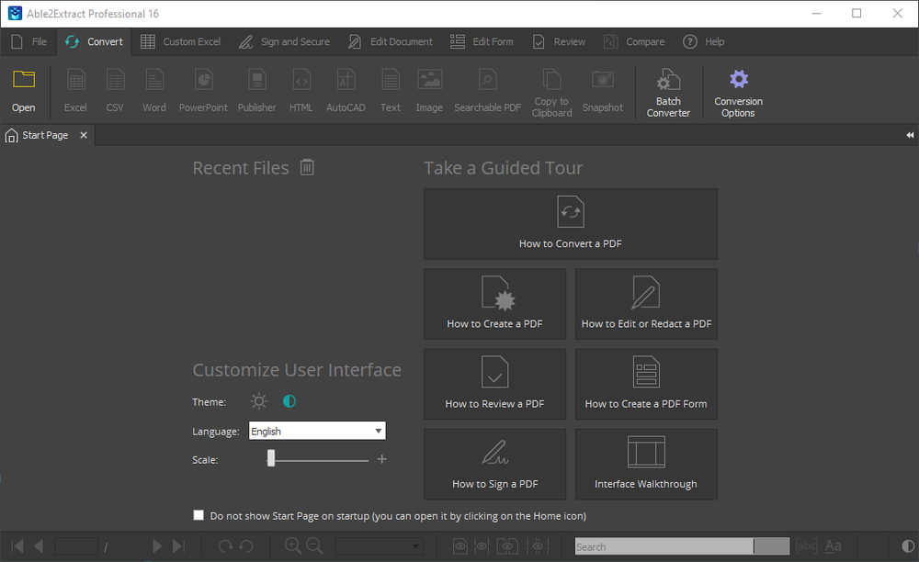Open the File menu tab
This screenshot has height=562, width=919.
click(28, 41)
